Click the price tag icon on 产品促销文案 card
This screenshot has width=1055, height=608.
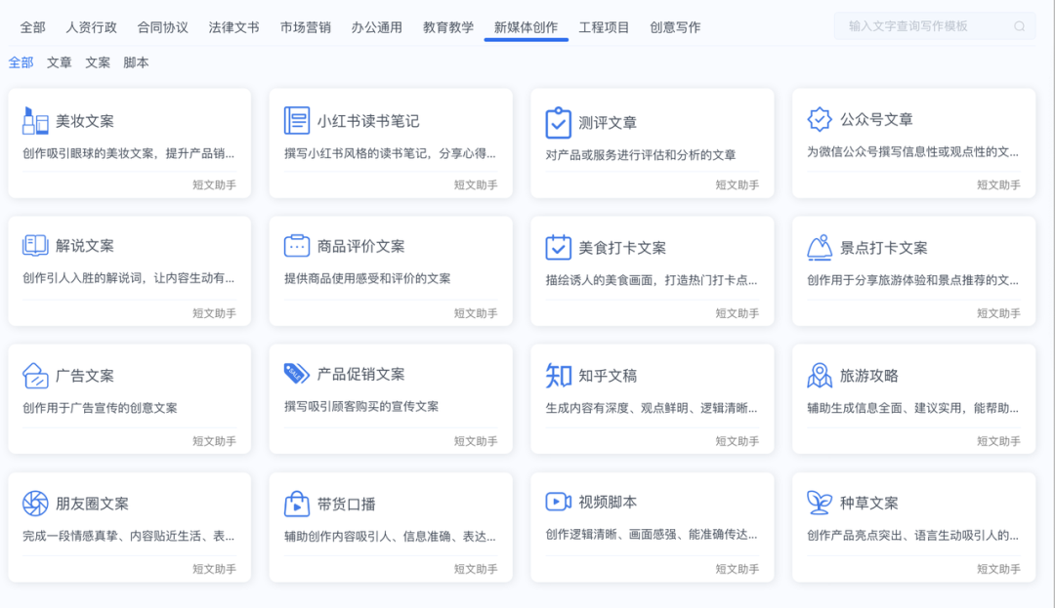click(x=297, y=376)
